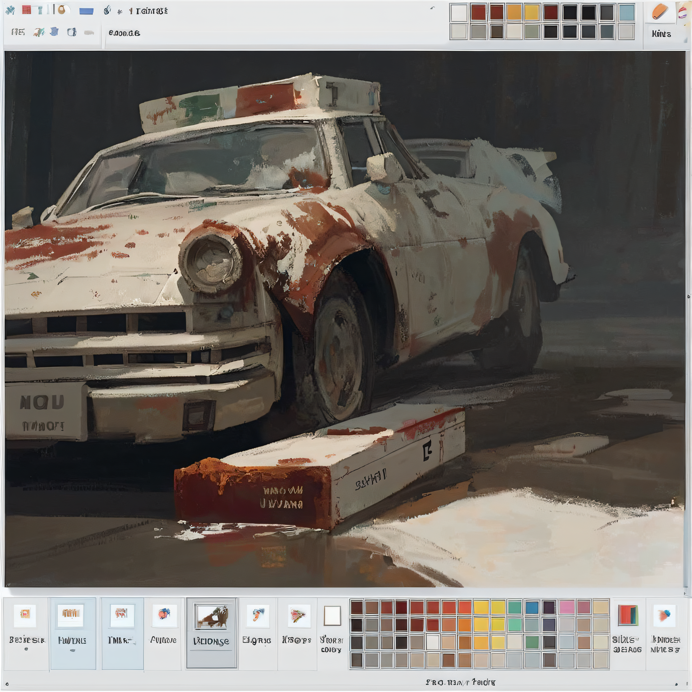Choose the light blue swatch in top-right palette
The height and width of the screenshot is (692, 692).
pos(626,13)
